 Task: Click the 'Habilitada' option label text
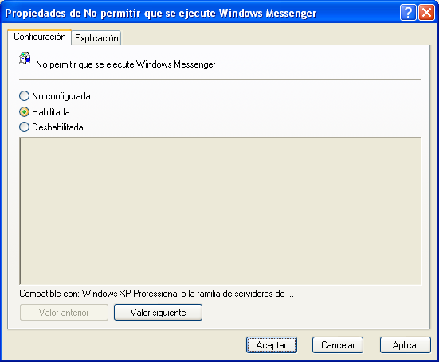click(51, 112)
